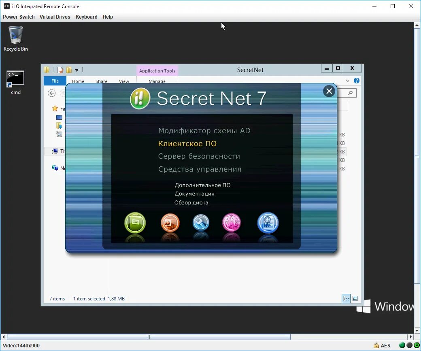Minimize the SecretNet explorer window

click(327, 68)
